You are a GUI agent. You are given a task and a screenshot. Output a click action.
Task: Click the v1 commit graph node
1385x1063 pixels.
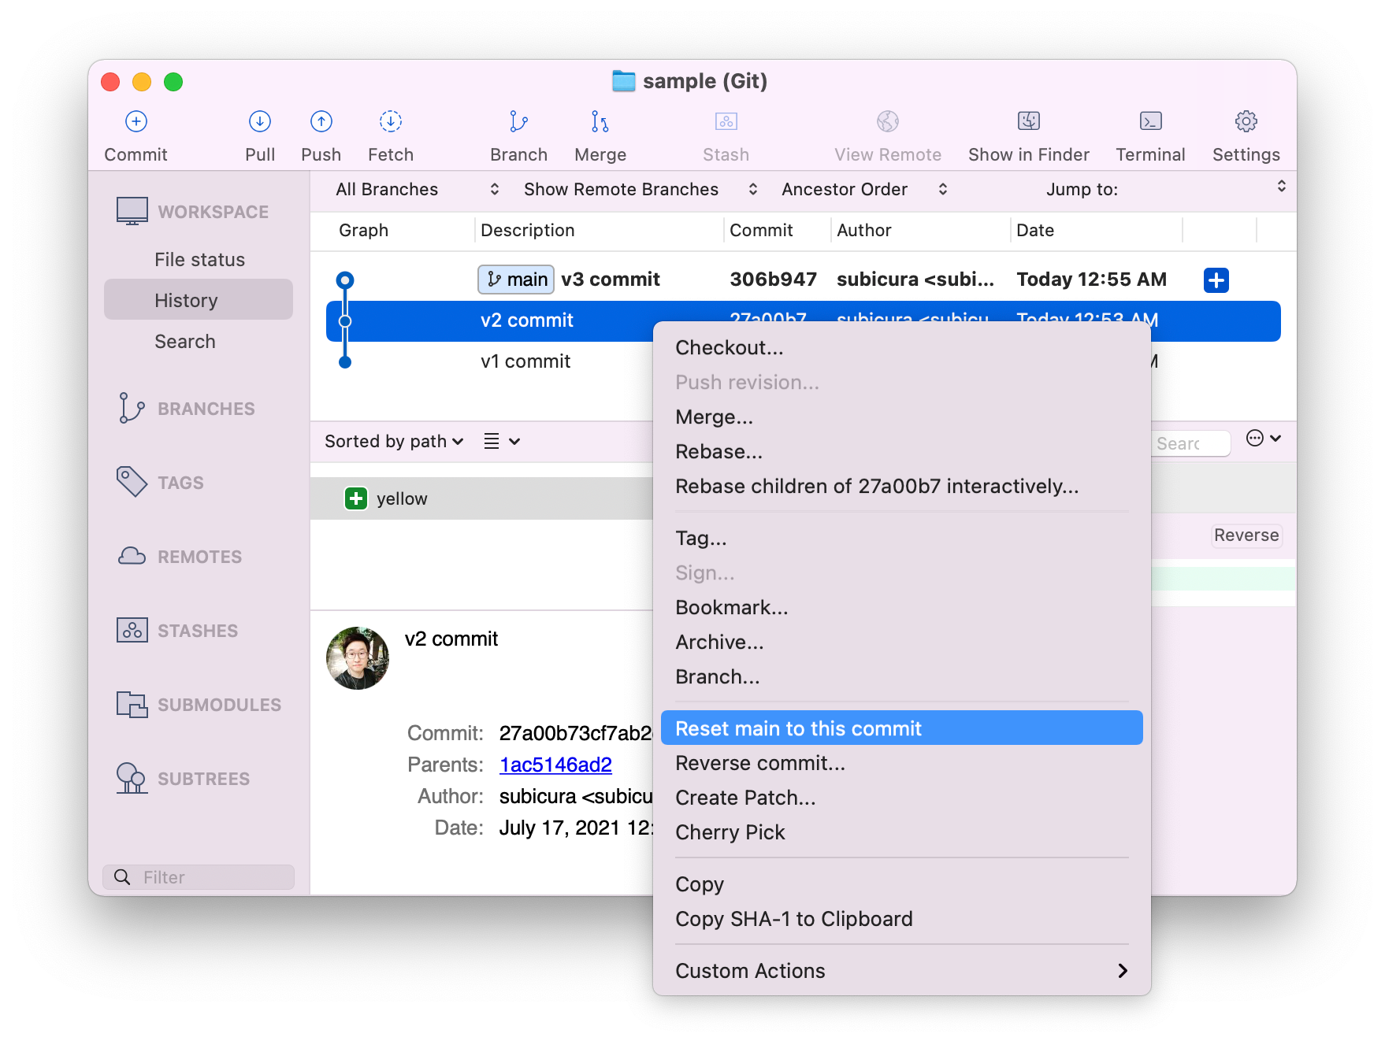tap(345, 362)
